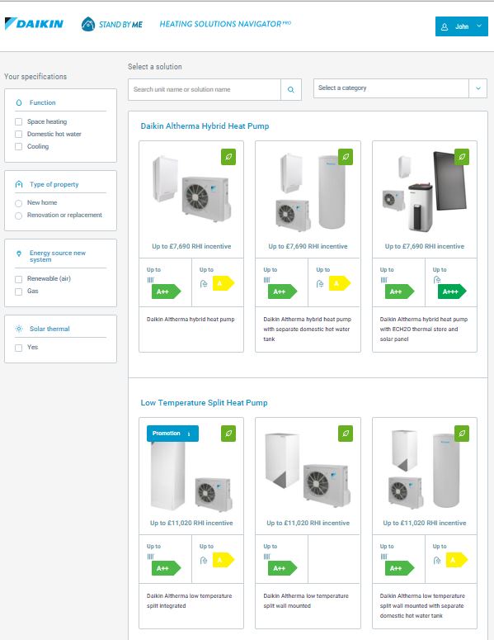Tick the Solar thermal Yes checkbox
This screenshot has width=494, height=640.
(x=18, y=348)
